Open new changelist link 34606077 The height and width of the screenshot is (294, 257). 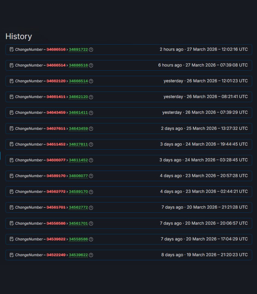78,176
